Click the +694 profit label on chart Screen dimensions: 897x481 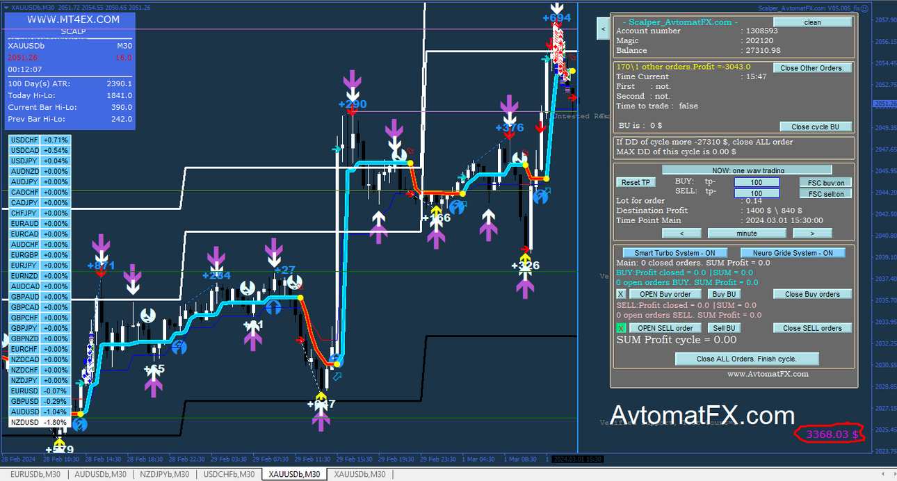tap(556, 18)
